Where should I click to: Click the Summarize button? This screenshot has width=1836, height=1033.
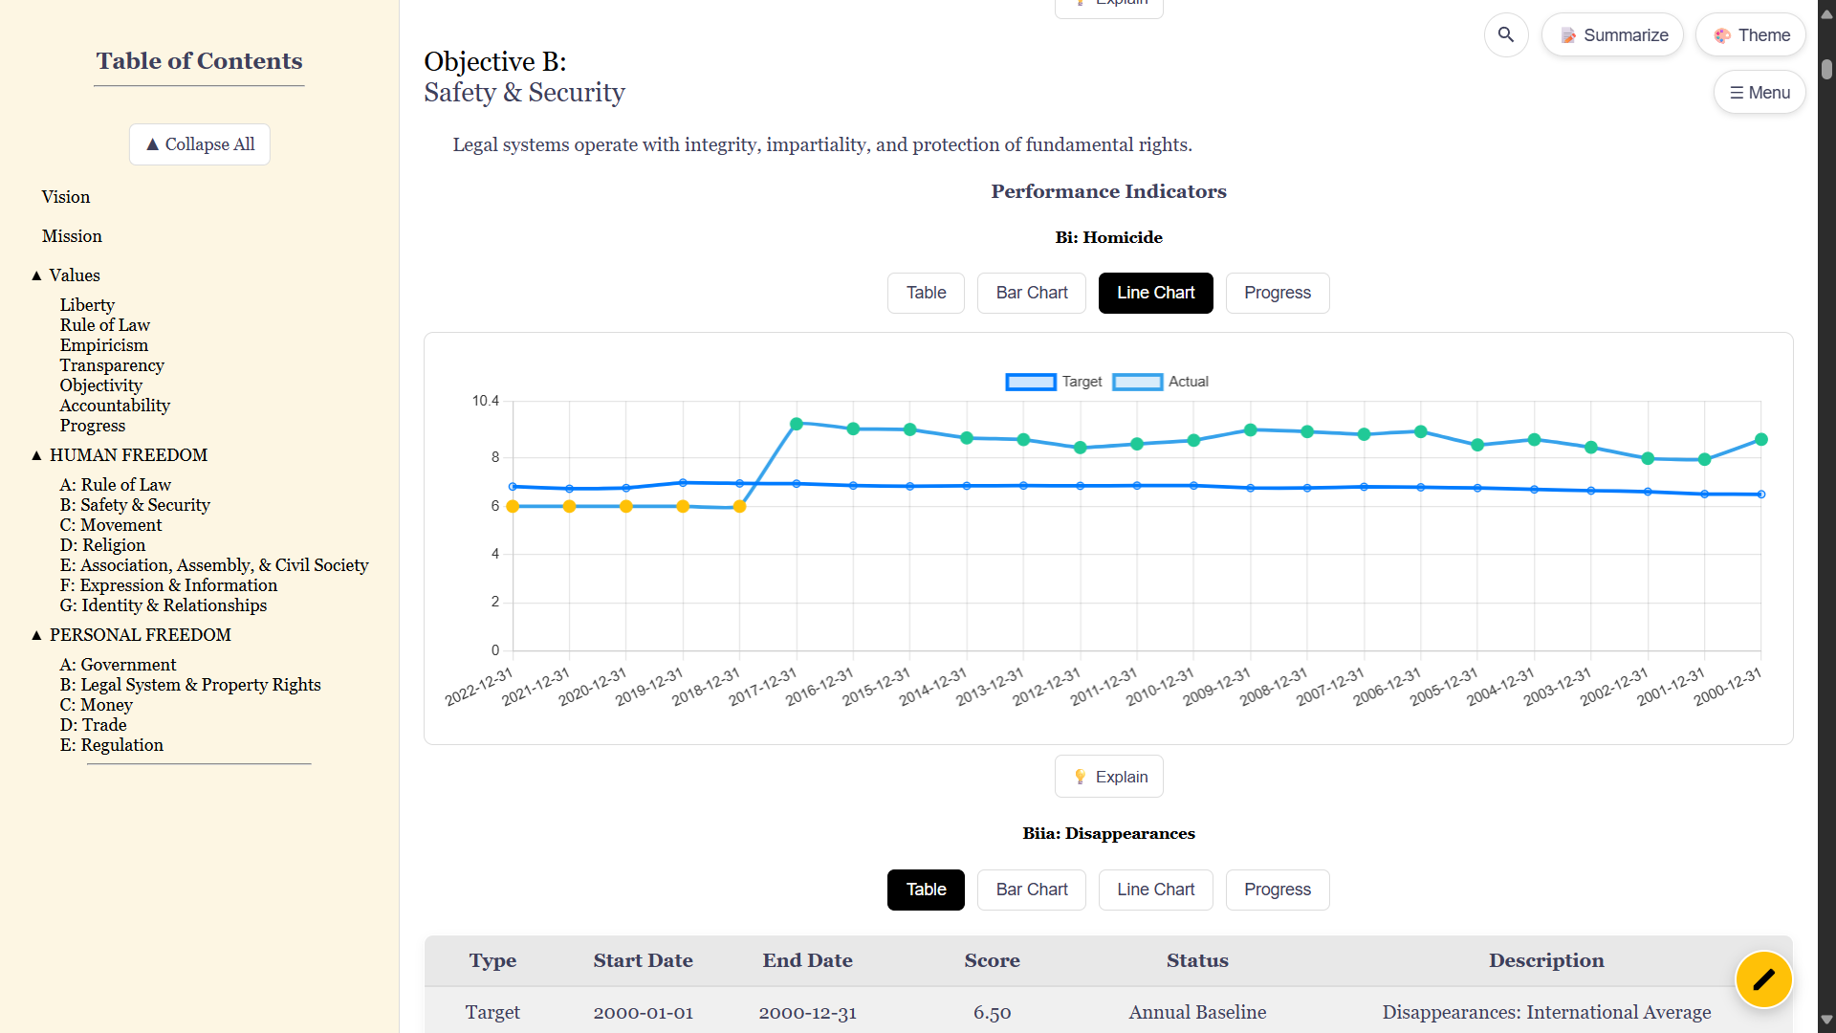pyautogui.click(x=1612, y=35)
